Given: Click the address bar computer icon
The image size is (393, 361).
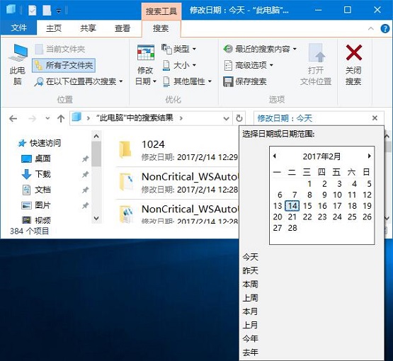Looking at the screenshot, I should pyautogui.click(x=76, y=117).
